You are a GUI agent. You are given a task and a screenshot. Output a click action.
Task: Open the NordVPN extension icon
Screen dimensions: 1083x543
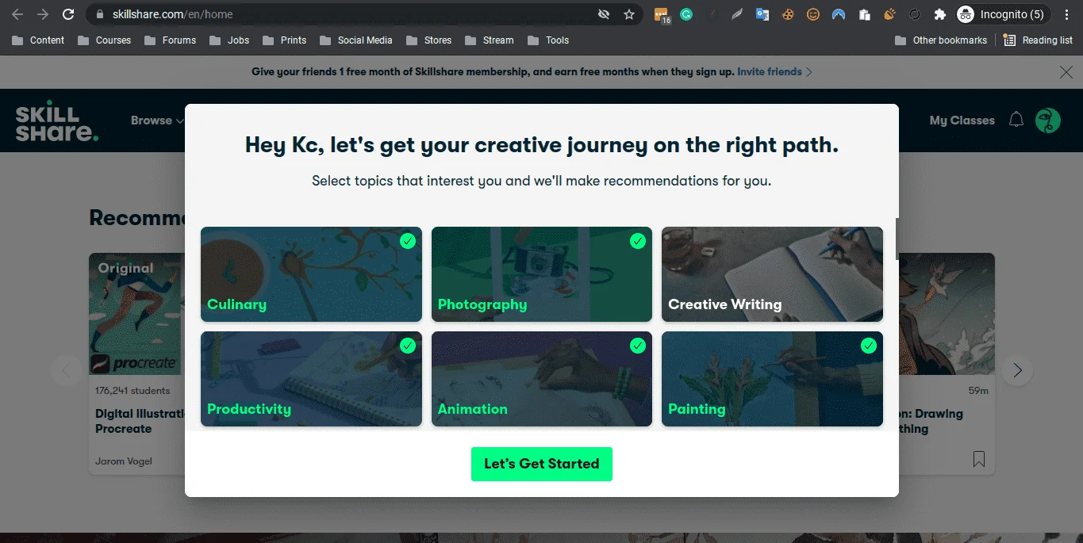tap(839, 14)
